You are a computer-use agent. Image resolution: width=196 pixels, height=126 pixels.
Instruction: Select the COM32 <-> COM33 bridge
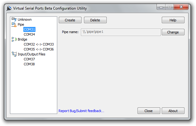(x=39, y=44)
